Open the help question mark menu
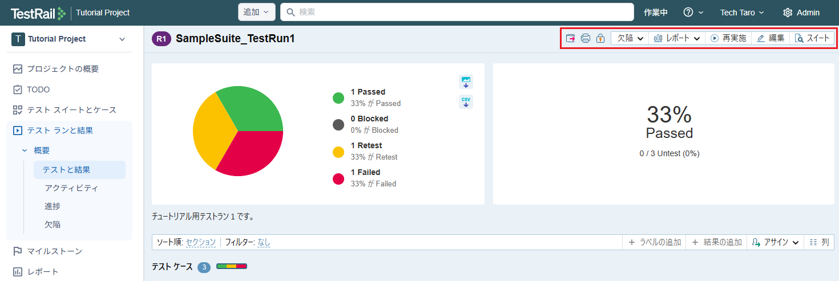 point(688,13)
